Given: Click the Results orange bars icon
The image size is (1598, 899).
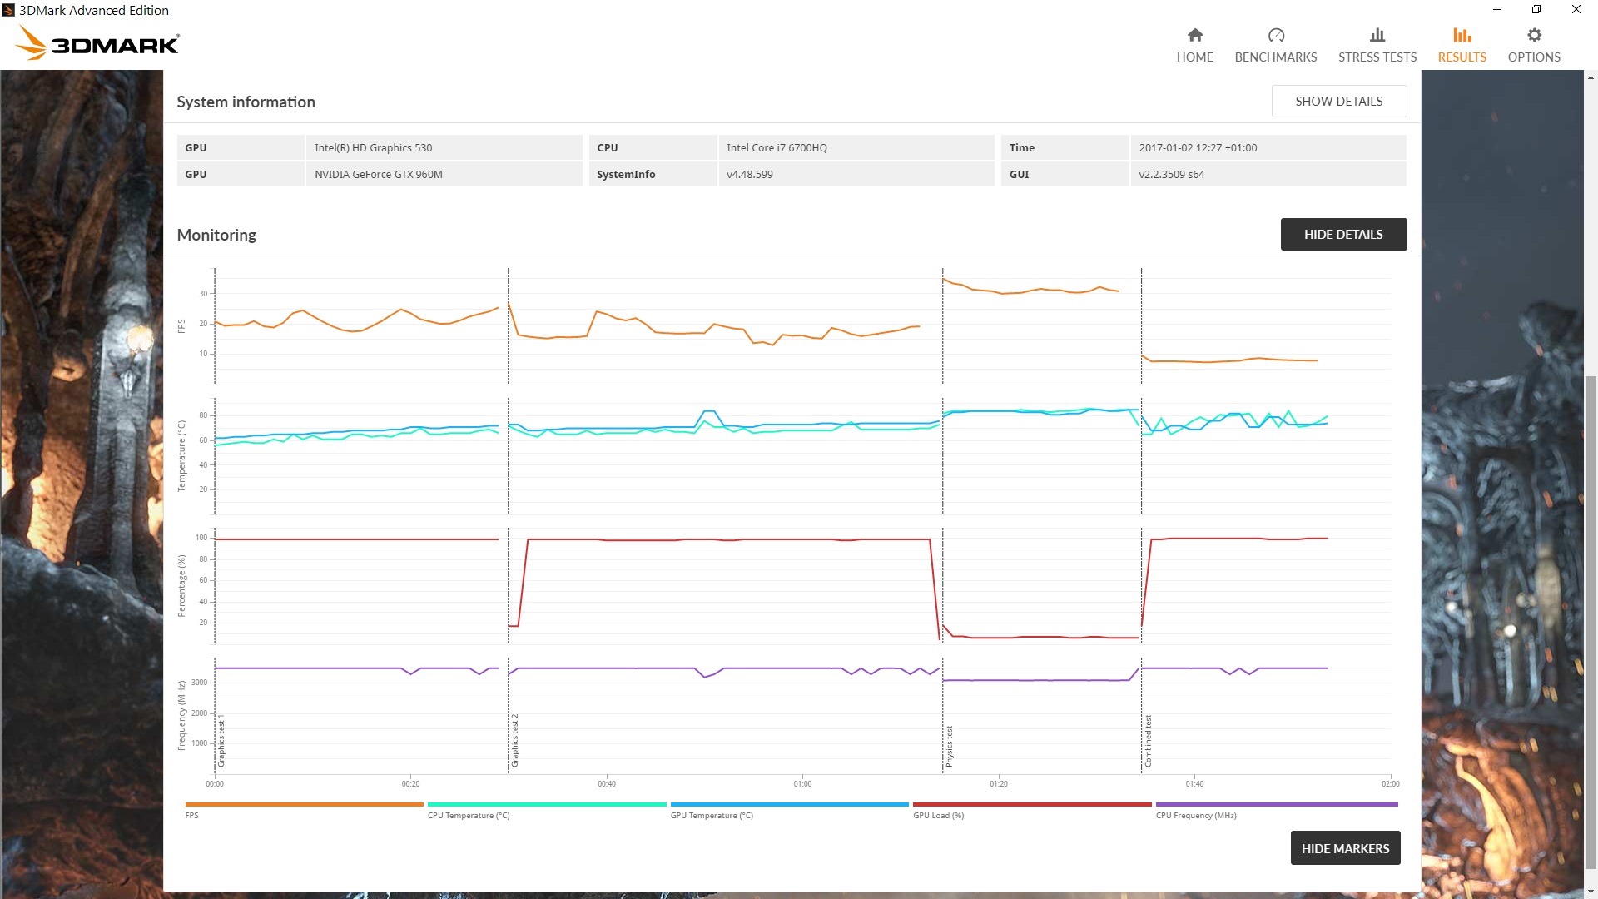Looking at the screenshot, I should point(1462,35).
